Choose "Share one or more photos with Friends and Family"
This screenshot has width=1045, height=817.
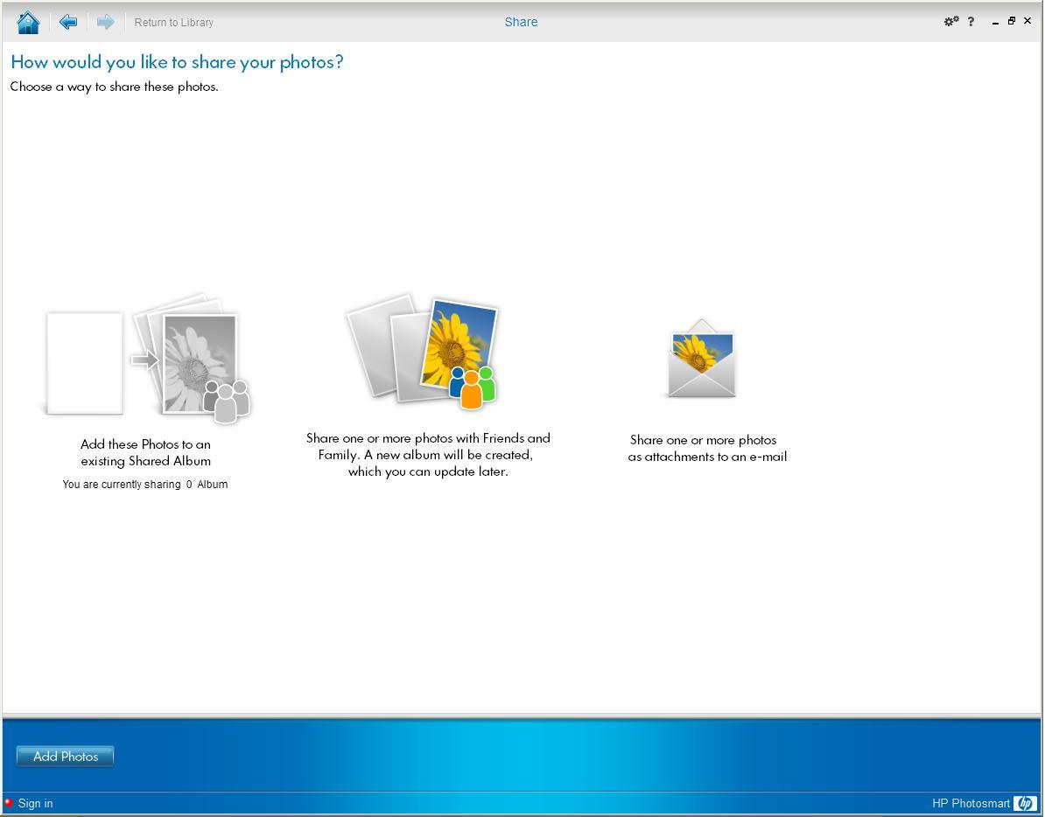[428, 454]
